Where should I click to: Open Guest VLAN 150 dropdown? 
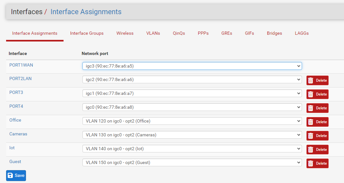tap(192, 163)
